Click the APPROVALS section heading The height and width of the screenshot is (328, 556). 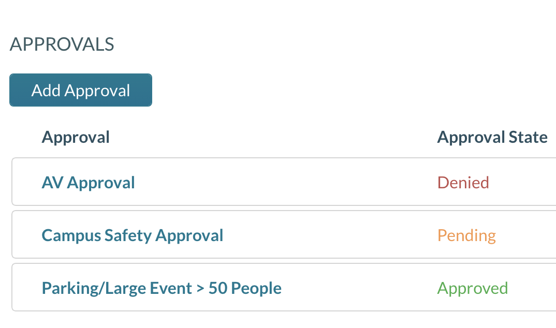point(62,44)
